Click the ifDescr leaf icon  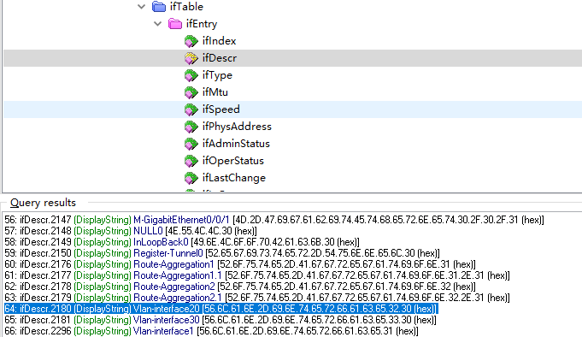pos(191,58)
